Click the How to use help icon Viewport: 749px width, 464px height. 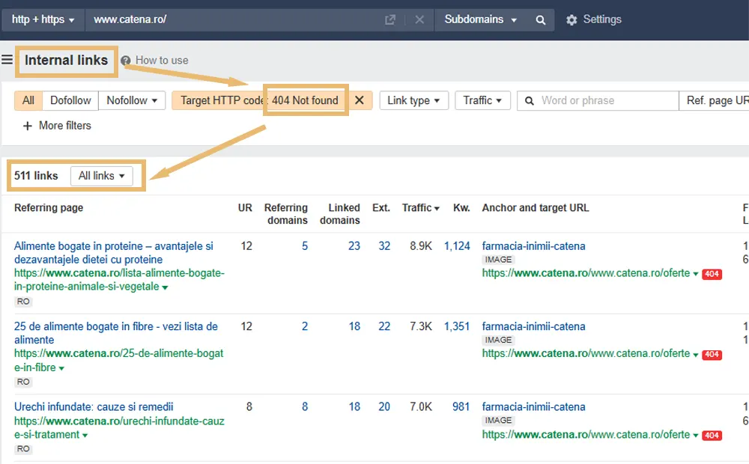126,61
